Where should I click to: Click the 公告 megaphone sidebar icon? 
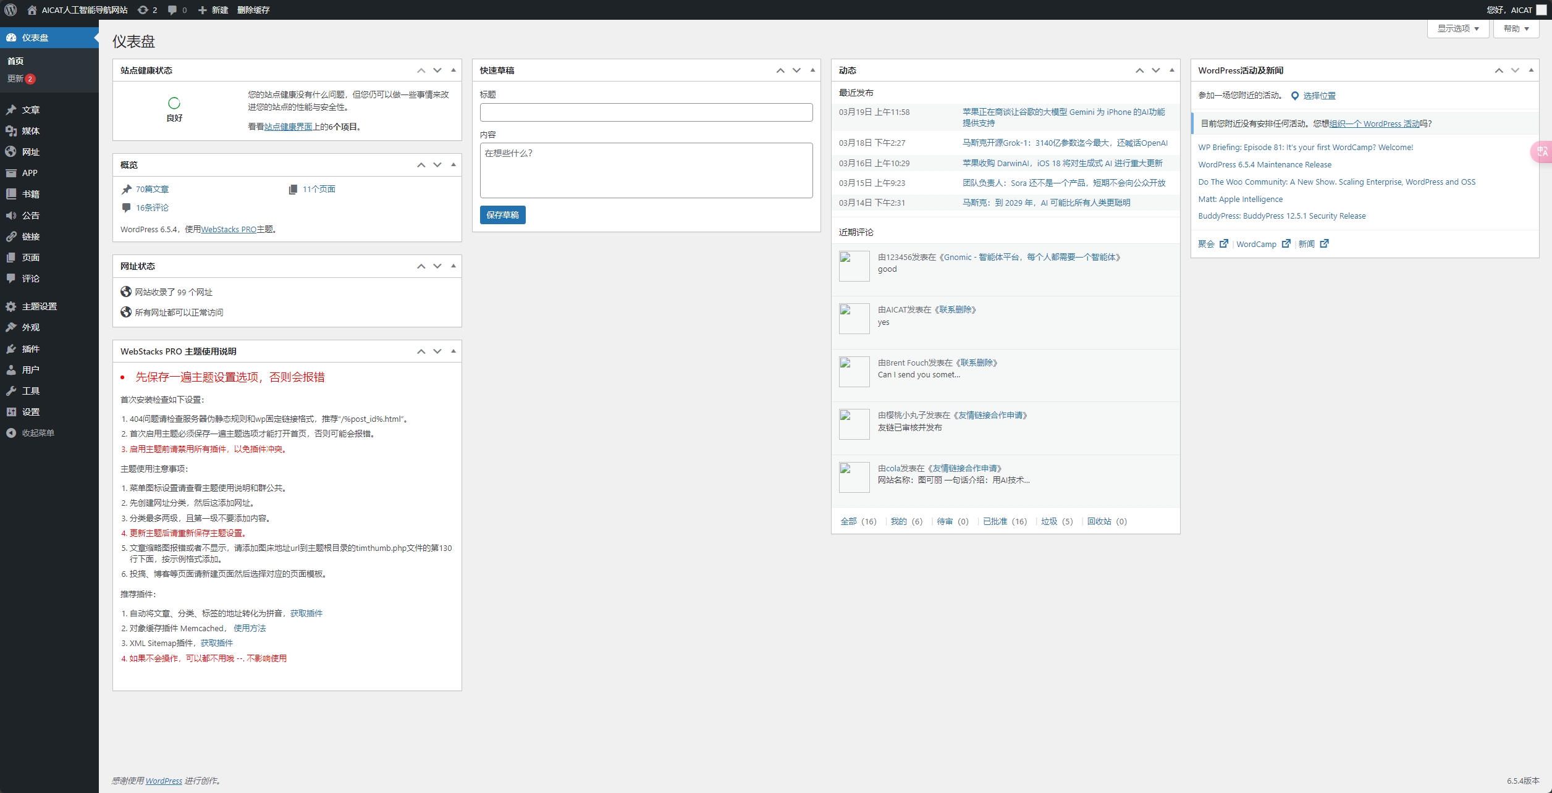tap(11, 216)
